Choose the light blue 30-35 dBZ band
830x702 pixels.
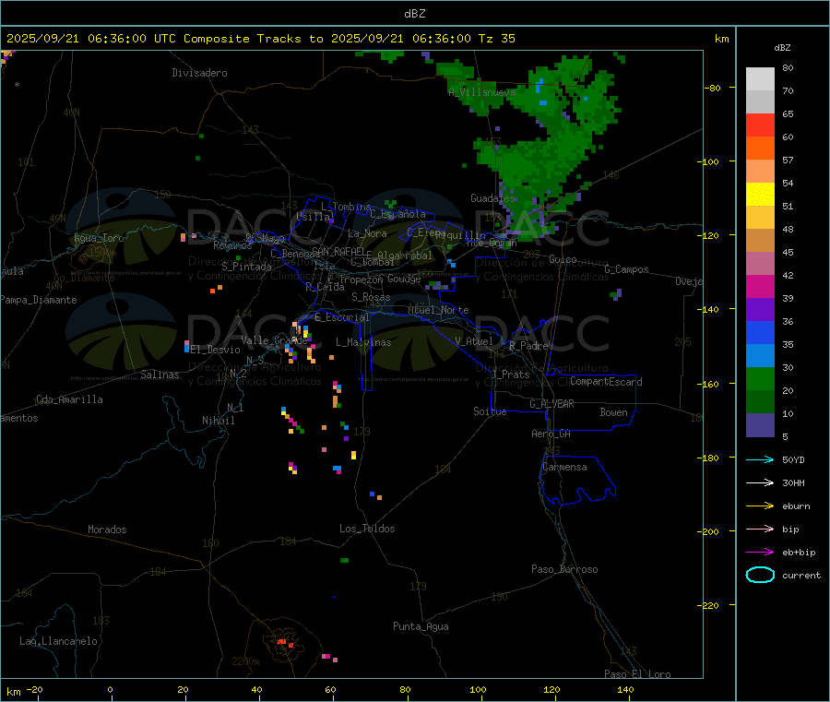[x=760, y=355]
